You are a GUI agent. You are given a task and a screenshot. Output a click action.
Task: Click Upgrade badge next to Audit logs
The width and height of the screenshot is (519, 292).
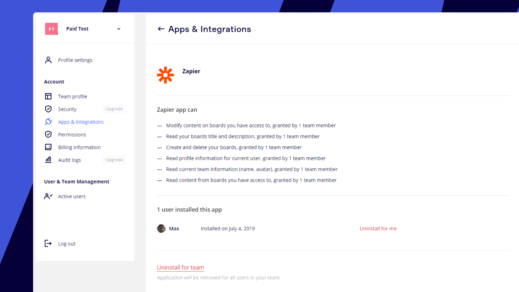click(x=114, y=160)
